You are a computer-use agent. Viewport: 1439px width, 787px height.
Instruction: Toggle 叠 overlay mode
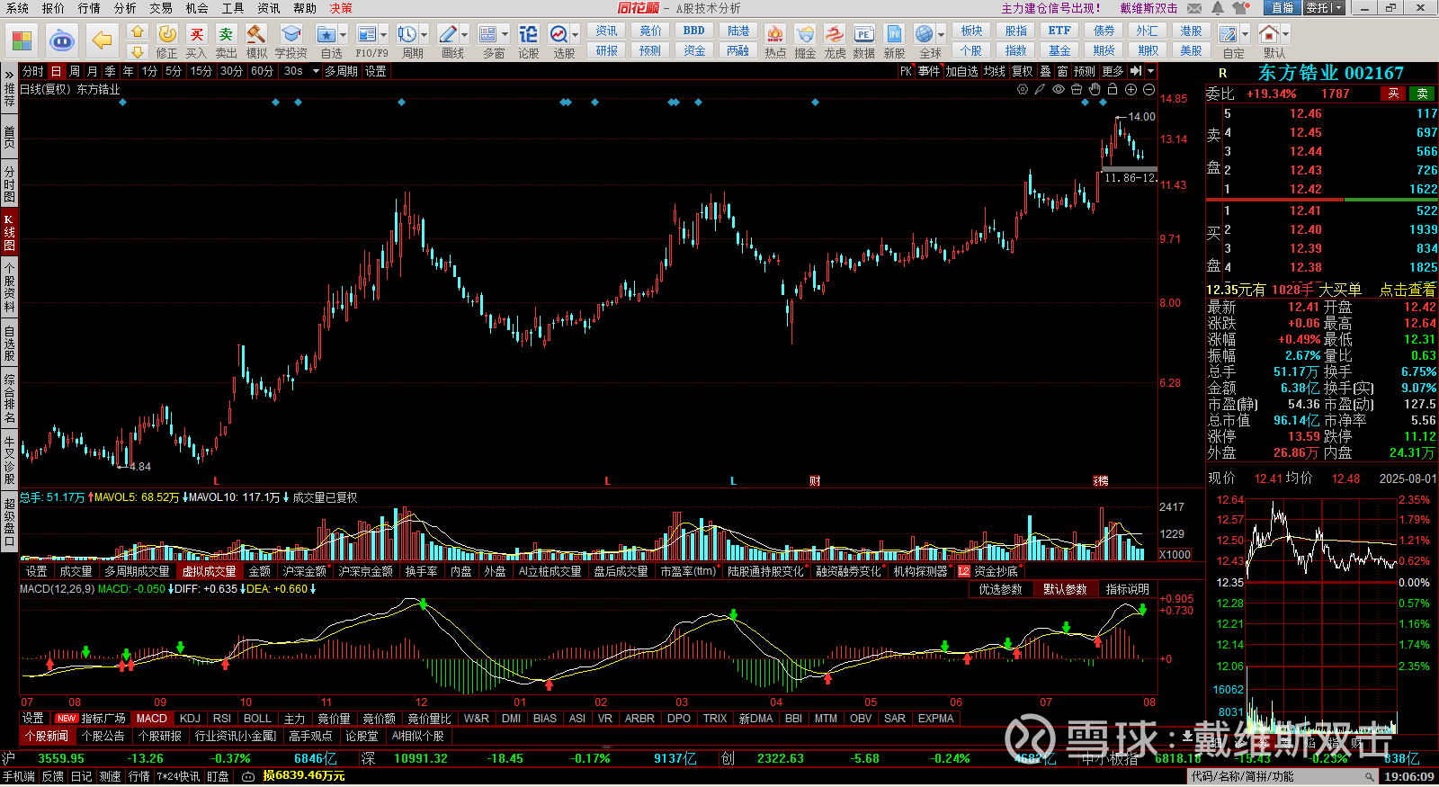[1045, 71]
